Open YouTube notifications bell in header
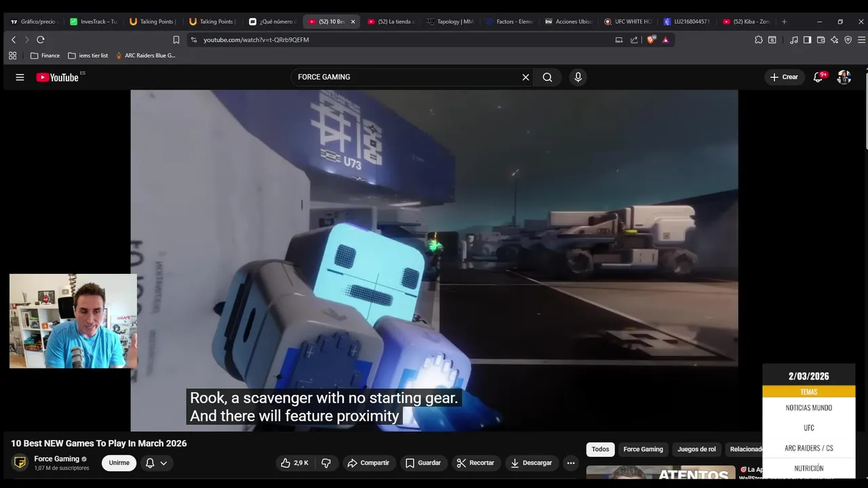The height and width of the screenshot is (488, 868). tap(818, 77)
